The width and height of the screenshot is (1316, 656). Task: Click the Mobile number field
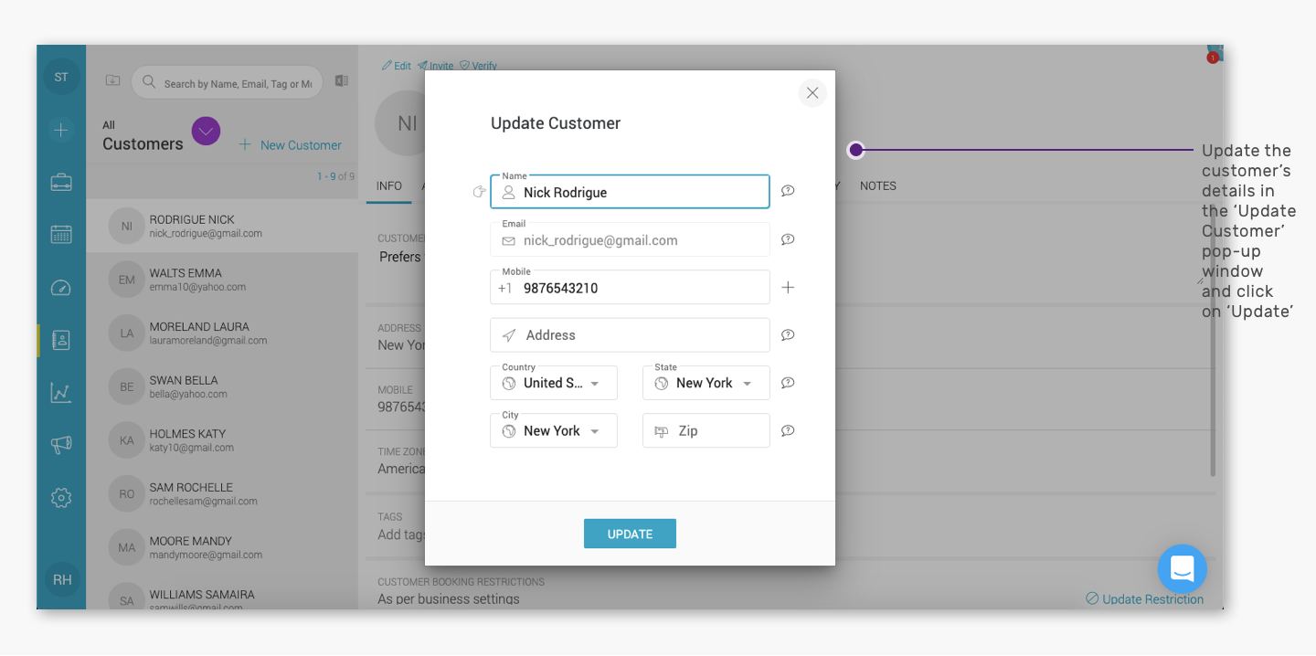point(630,287)
